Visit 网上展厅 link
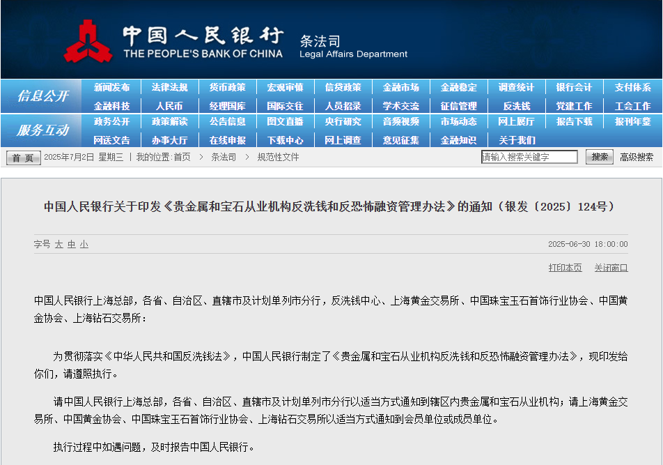Screen dimensions: 663x465 pos(516,121)
